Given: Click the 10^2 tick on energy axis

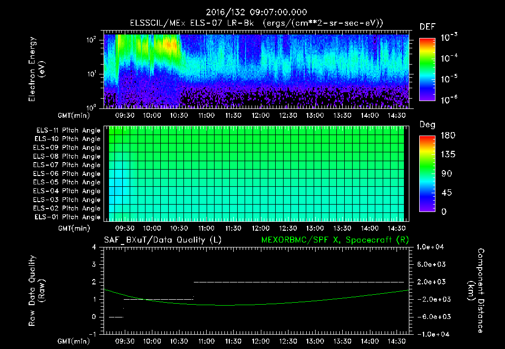Looking at the screenshot, I should pyautogui.click(x=91, y=40).
